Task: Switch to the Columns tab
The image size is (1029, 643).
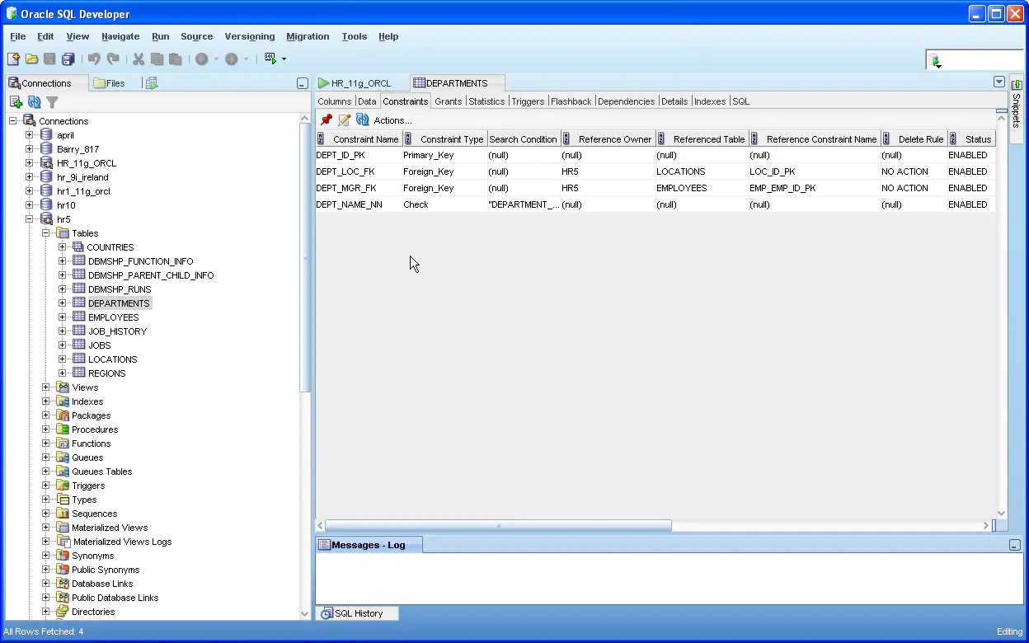Action: point(335,101)
